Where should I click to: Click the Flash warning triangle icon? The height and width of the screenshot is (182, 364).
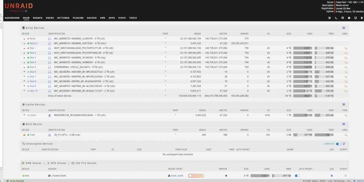pos(24,135)
